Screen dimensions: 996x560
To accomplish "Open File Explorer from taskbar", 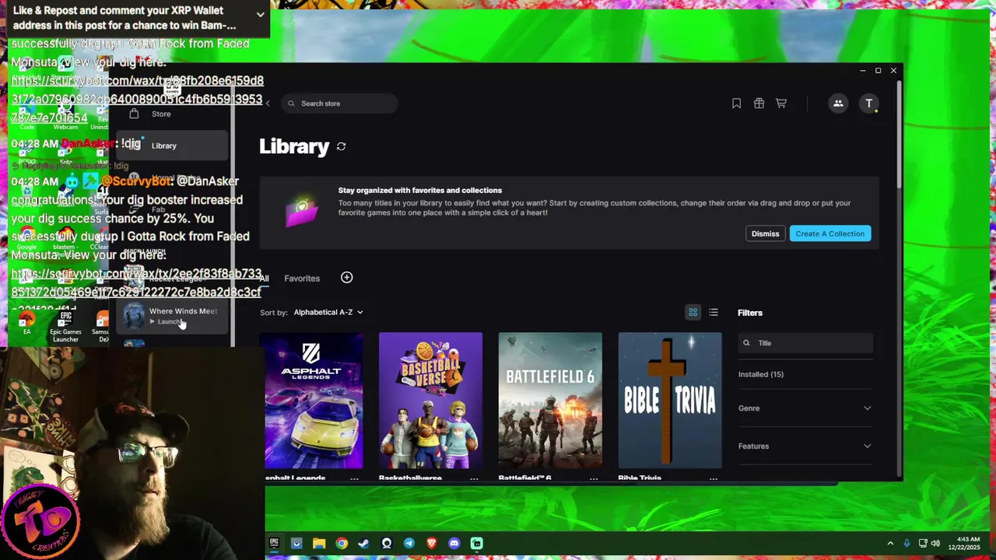I will tap(319, 544).
